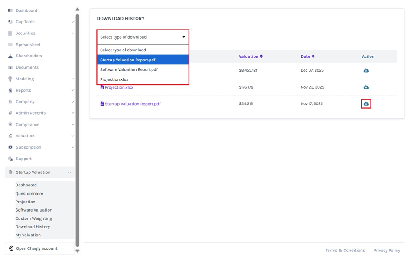The height and width of the screenshot is (258, 407).
Task: Click the download icon for Dec 07, 2025 row
Action: coord(366,70)
